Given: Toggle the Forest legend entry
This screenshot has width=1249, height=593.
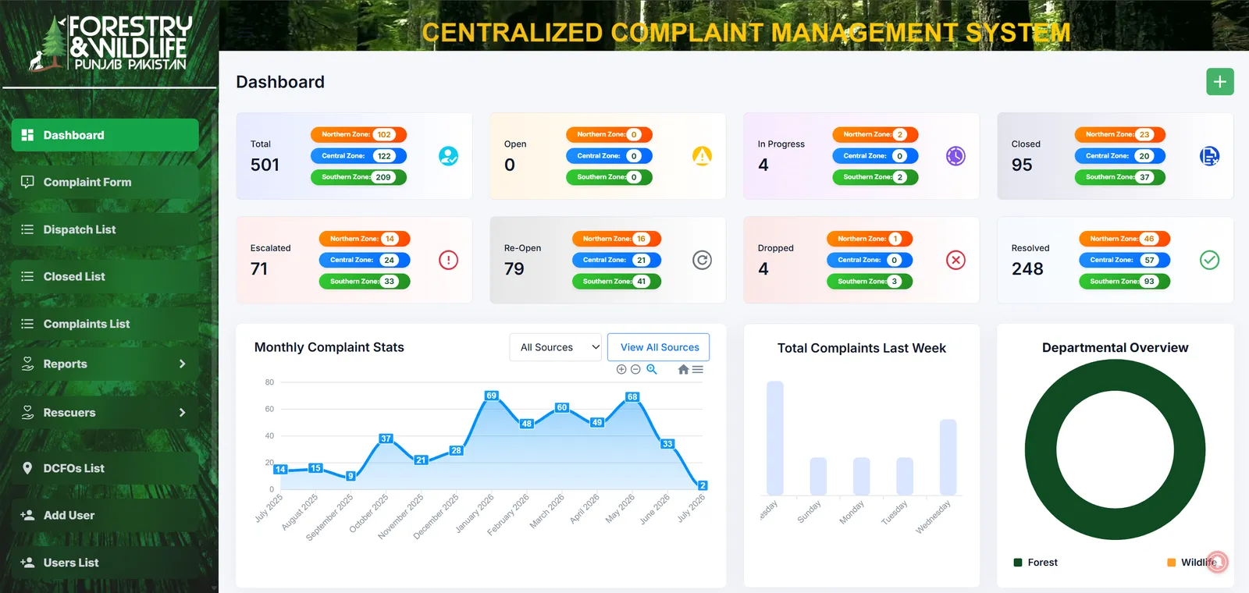Looking at the screenshot, I should point(1035,563).
